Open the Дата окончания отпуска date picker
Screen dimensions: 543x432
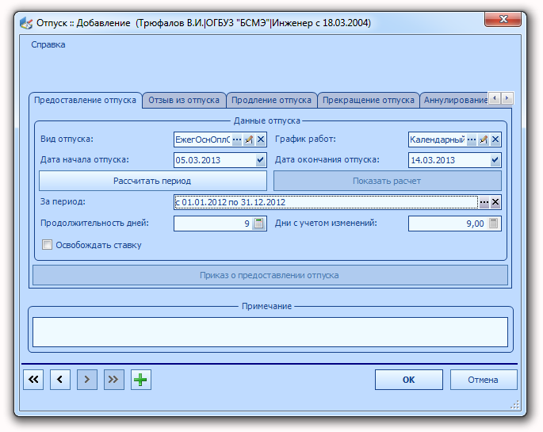(495, 160)
